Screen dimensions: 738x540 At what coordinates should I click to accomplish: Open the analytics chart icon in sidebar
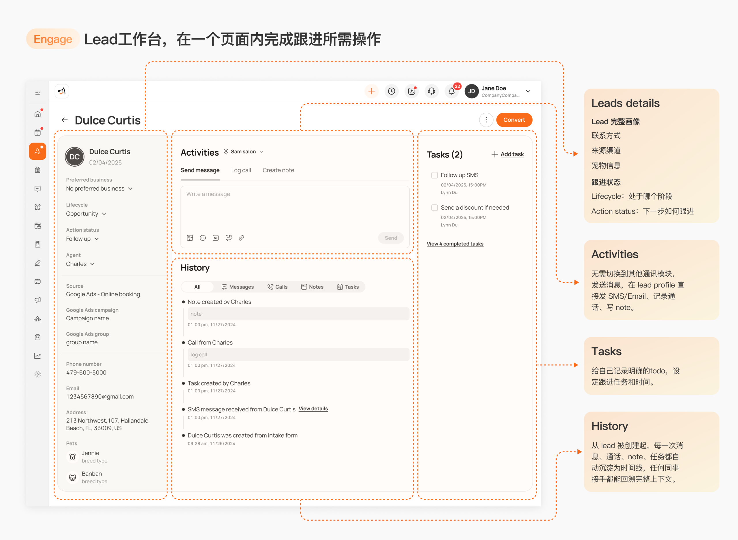pyautogui.click(x=37, y=356)
